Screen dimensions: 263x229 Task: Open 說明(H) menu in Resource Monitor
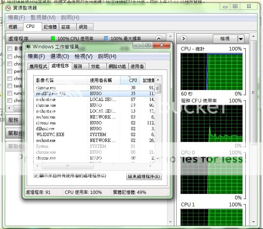[x=70, y=18]
